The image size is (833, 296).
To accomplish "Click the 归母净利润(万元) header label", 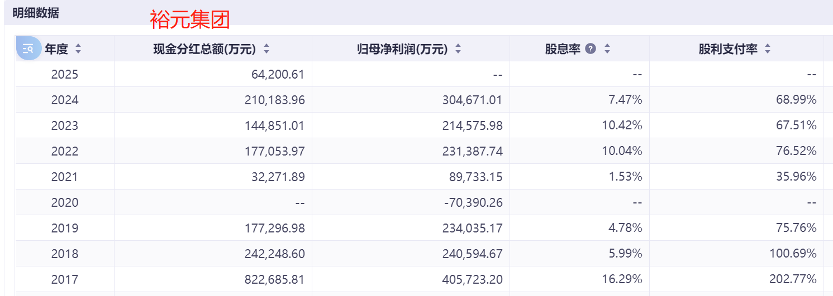I will 402,49.
